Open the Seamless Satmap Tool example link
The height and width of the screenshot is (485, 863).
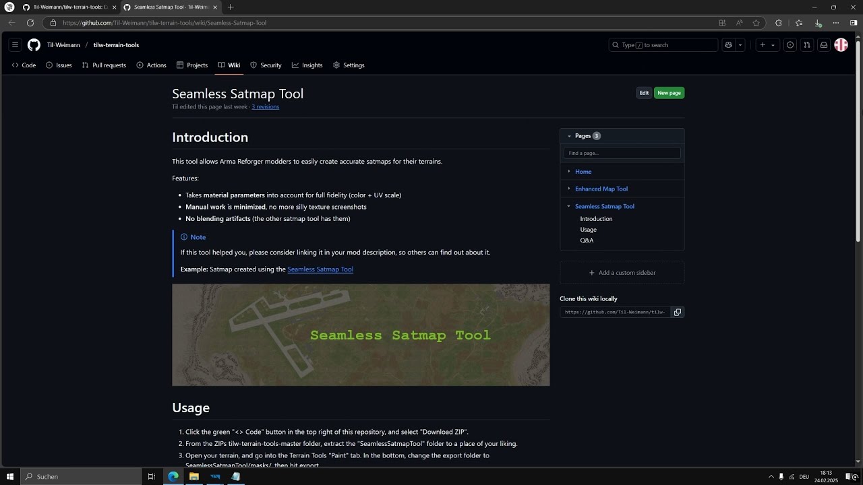320,269
